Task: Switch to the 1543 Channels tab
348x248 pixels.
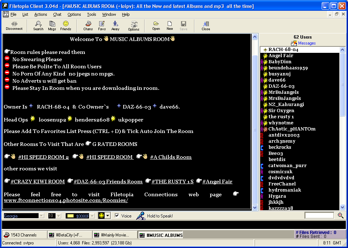Action: (24, 235)
